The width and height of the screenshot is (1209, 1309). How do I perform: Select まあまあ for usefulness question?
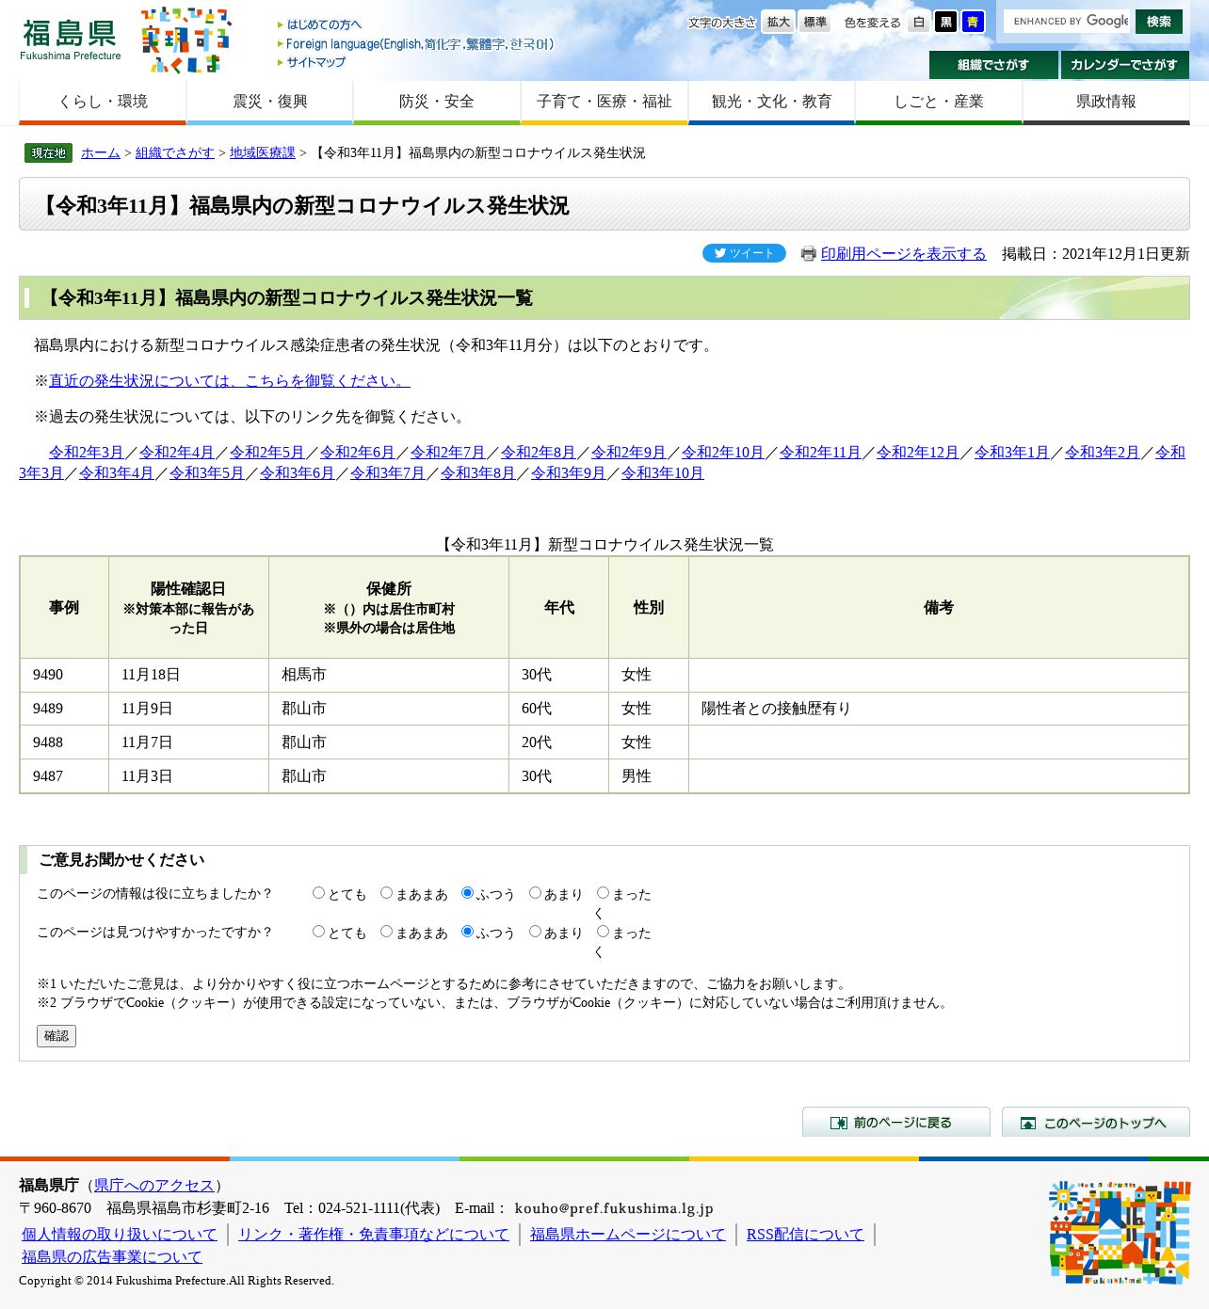(x=386, y=893)
